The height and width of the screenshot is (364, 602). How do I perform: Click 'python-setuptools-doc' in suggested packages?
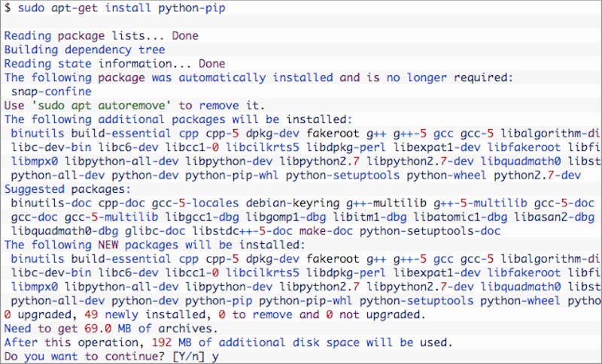coord(430,231)
